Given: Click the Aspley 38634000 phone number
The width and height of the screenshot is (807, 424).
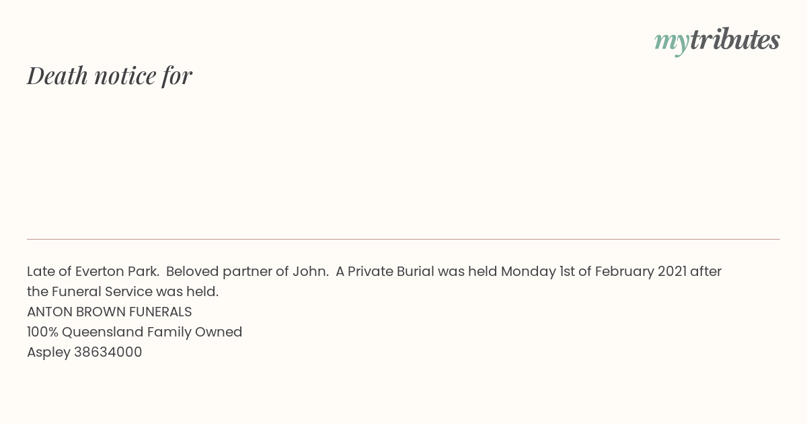Looking at the screenshot, I should pyautogui.click(x=85, y=352).
